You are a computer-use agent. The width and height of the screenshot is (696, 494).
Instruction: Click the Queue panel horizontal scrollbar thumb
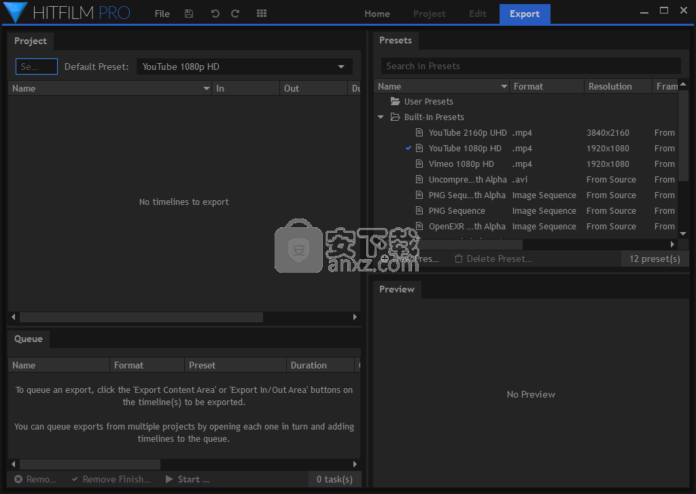(x=90, y=464)
